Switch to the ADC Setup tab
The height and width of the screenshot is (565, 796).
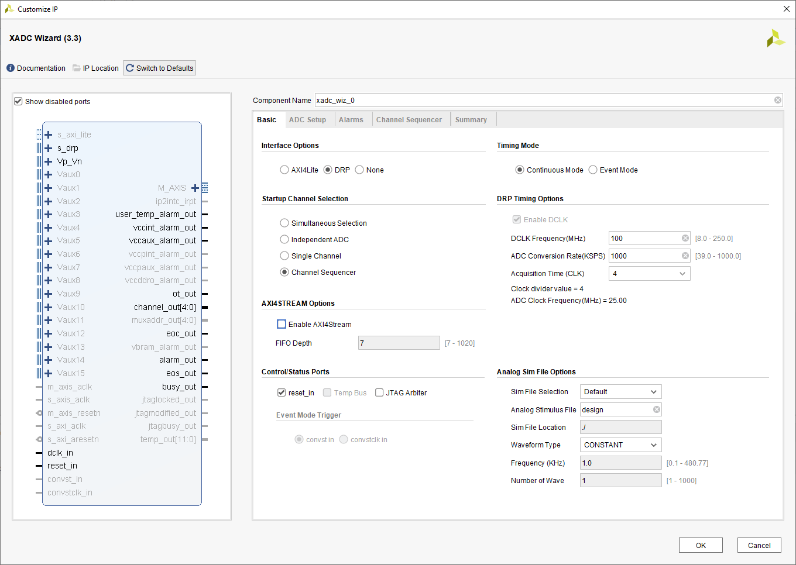point(307,120)
